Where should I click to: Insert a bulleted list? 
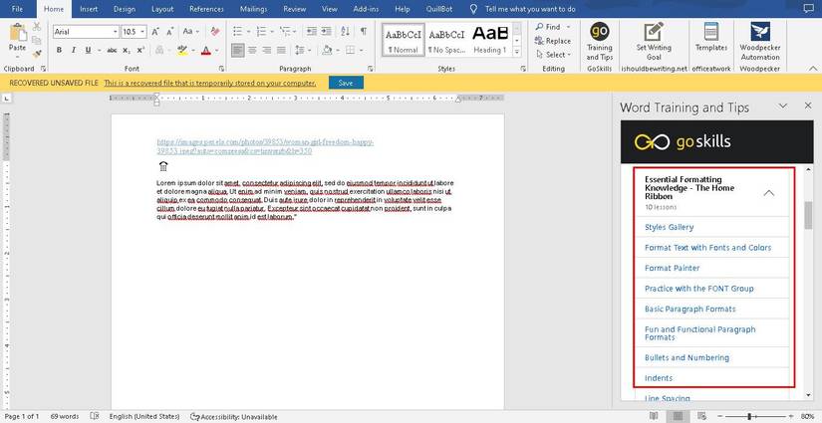pos(237,32)
